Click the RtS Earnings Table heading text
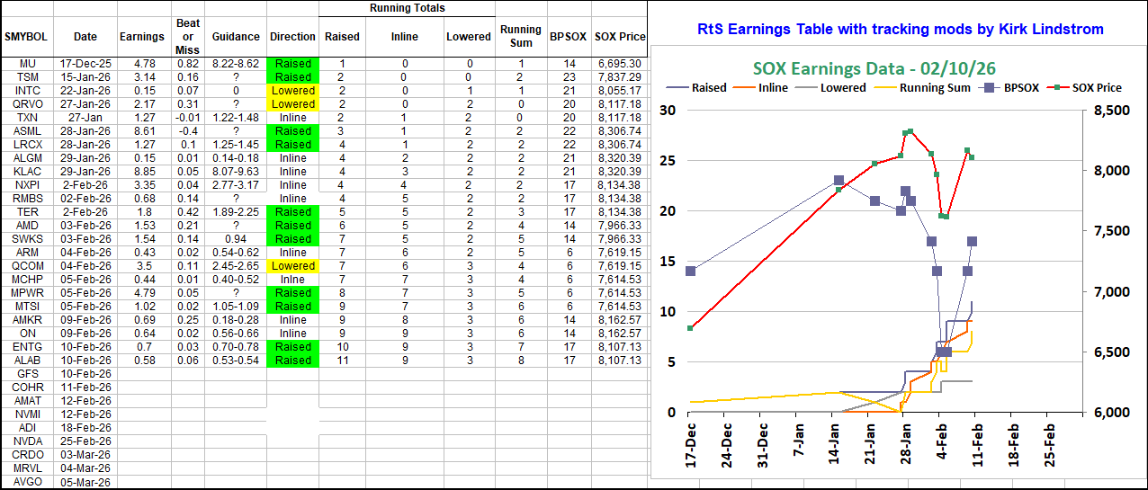 point(900,29)
